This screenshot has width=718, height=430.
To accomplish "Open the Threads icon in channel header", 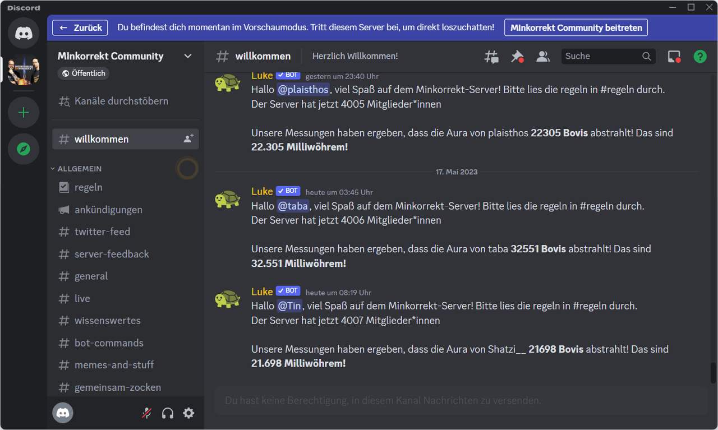I will [x=491, y=56].
